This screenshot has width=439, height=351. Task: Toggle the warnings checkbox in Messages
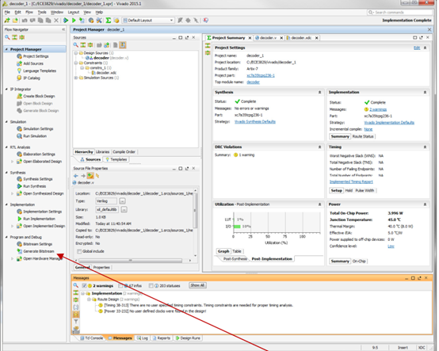84,285
